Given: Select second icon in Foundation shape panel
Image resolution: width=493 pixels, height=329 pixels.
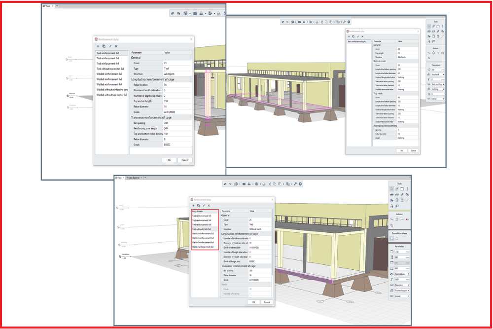Looking at the screenshot, I should click(x=397, y=238).
